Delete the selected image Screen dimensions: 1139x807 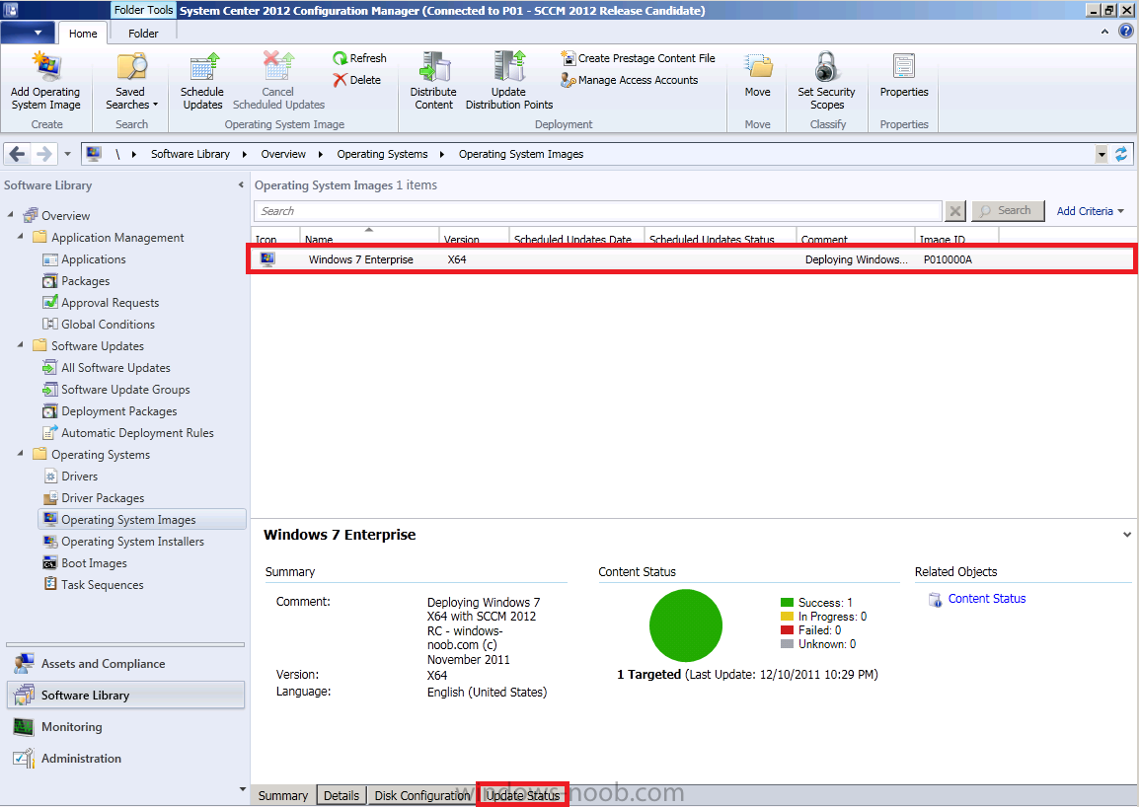tap(356, 80)
